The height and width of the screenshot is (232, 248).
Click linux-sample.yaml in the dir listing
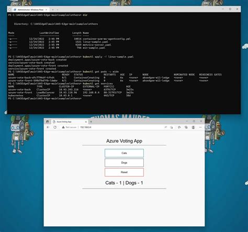point(95,42)
